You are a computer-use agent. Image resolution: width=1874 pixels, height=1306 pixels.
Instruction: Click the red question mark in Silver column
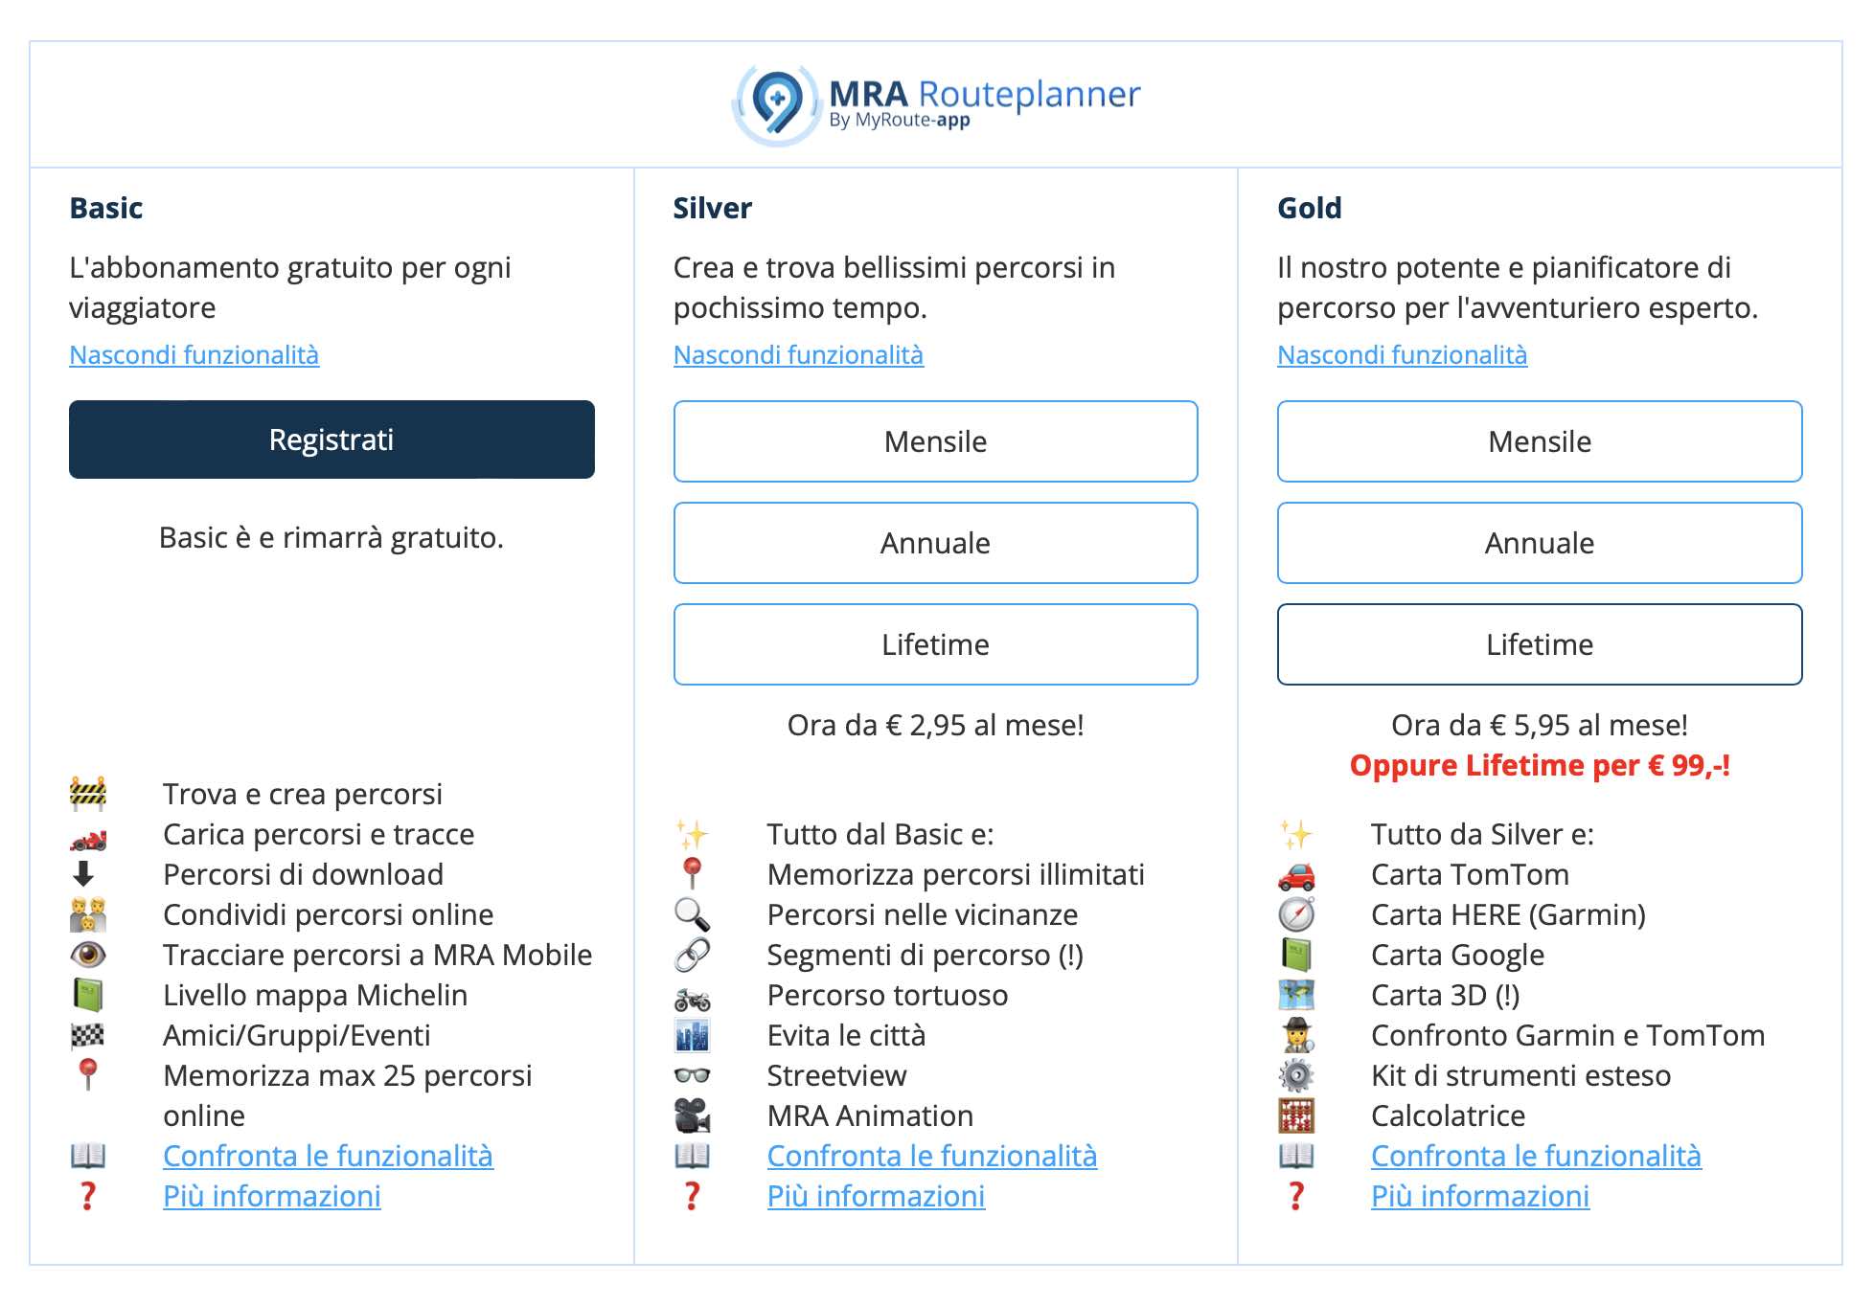[x=692, y=1196]
